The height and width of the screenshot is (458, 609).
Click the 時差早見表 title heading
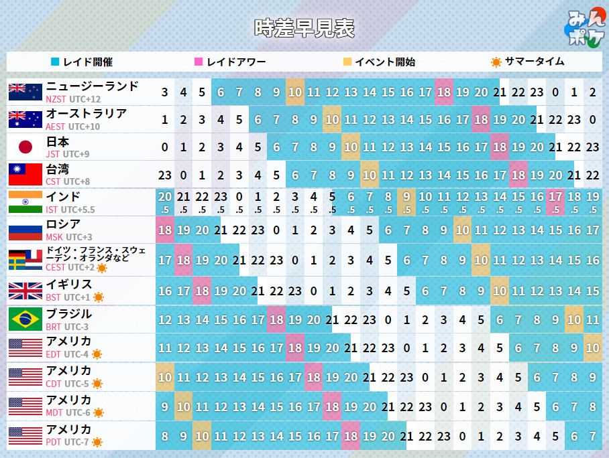304,28
